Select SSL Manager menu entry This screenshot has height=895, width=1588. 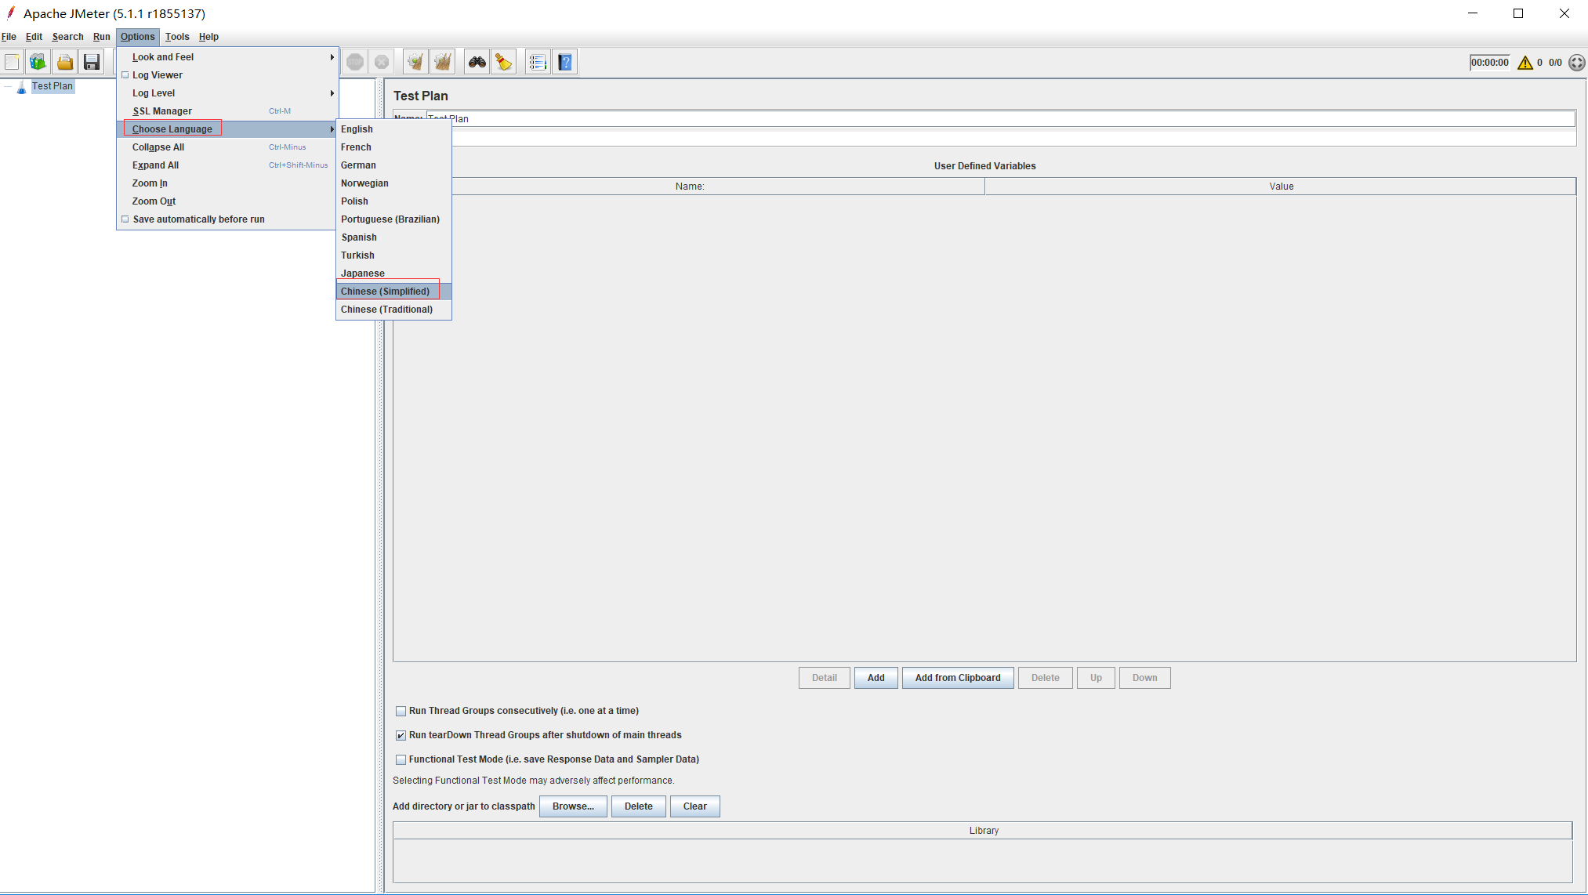pyautogui.click(x=227, y=111)
